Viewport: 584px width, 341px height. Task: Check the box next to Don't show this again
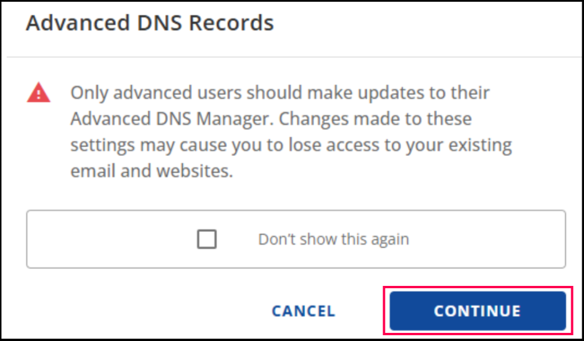tap(206, 239)
